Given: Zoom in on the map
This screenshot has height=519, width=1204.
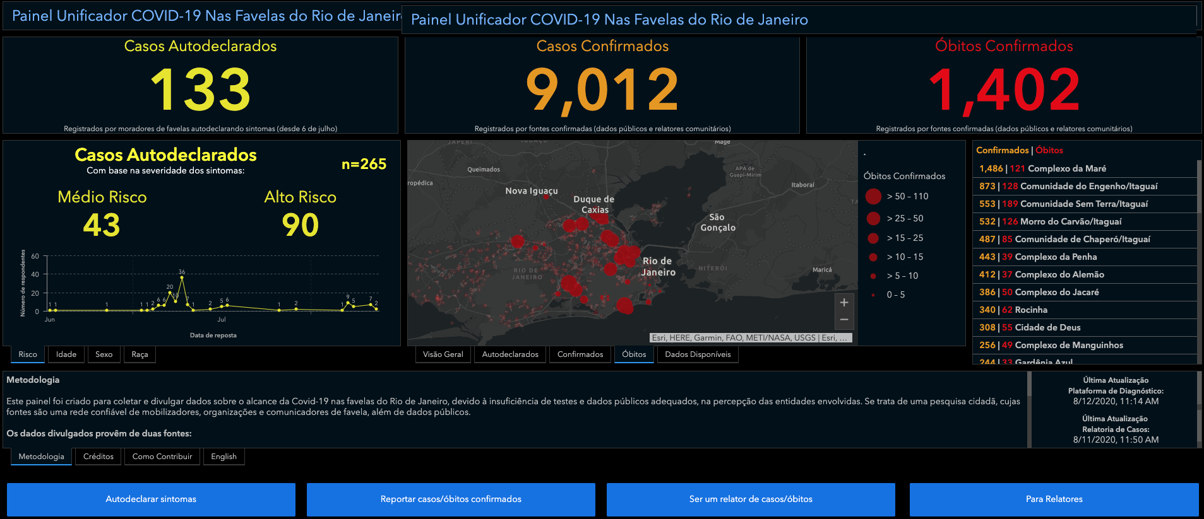Looking at the screenshot, I should tap(843, 303).
